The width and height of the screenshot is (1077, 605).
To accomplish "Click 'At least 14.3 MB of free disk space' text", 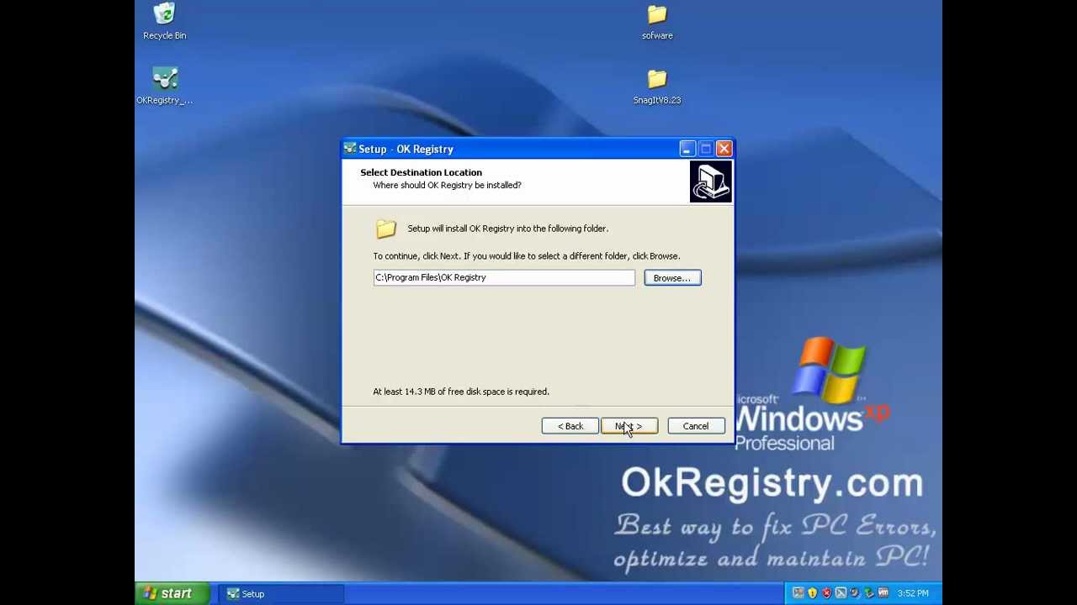I will pos(461,392).
